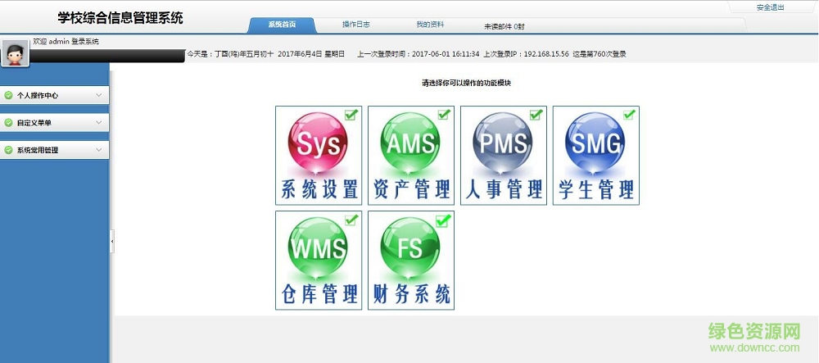819x363 pixels.
Task: Toggle the checkmark on 仓库管理 tile
Action: tap(351, 220)
